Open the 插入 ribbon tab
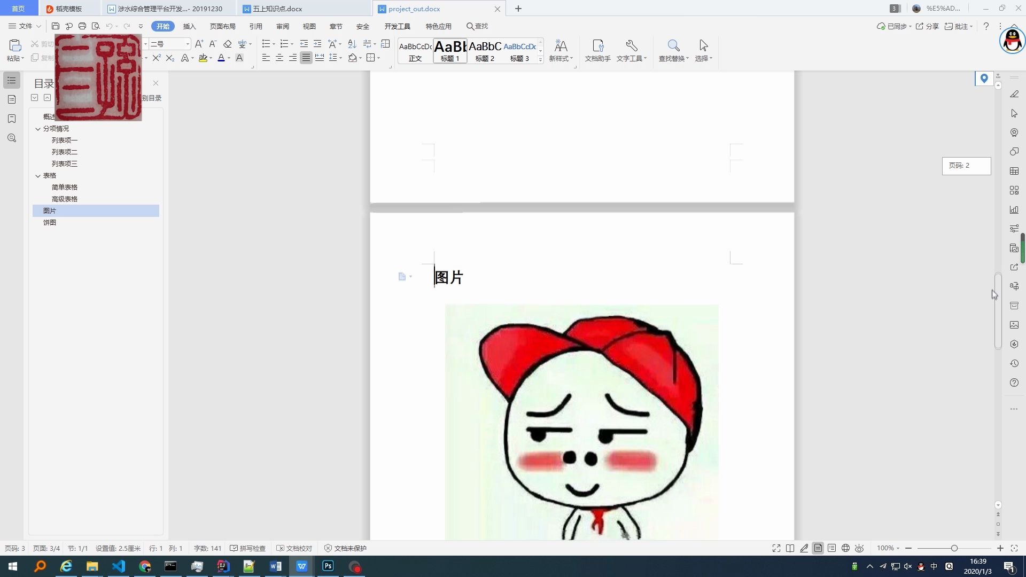Viewport: 1026px width, 577px height. pyautogui.click(x=190, y=26)
